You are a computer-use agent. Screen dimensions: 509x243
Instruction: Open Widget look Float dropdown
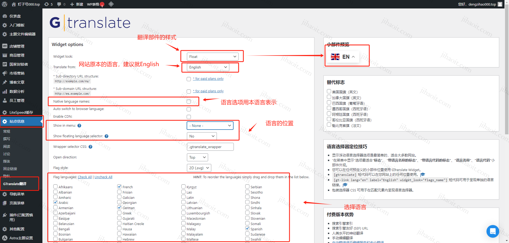coord(213,57)
